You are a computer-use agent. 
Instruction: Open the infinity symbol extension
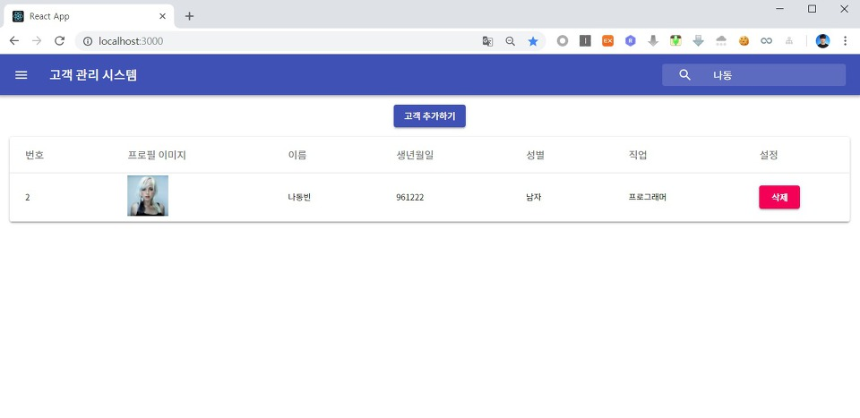click(x=766, y=41)
